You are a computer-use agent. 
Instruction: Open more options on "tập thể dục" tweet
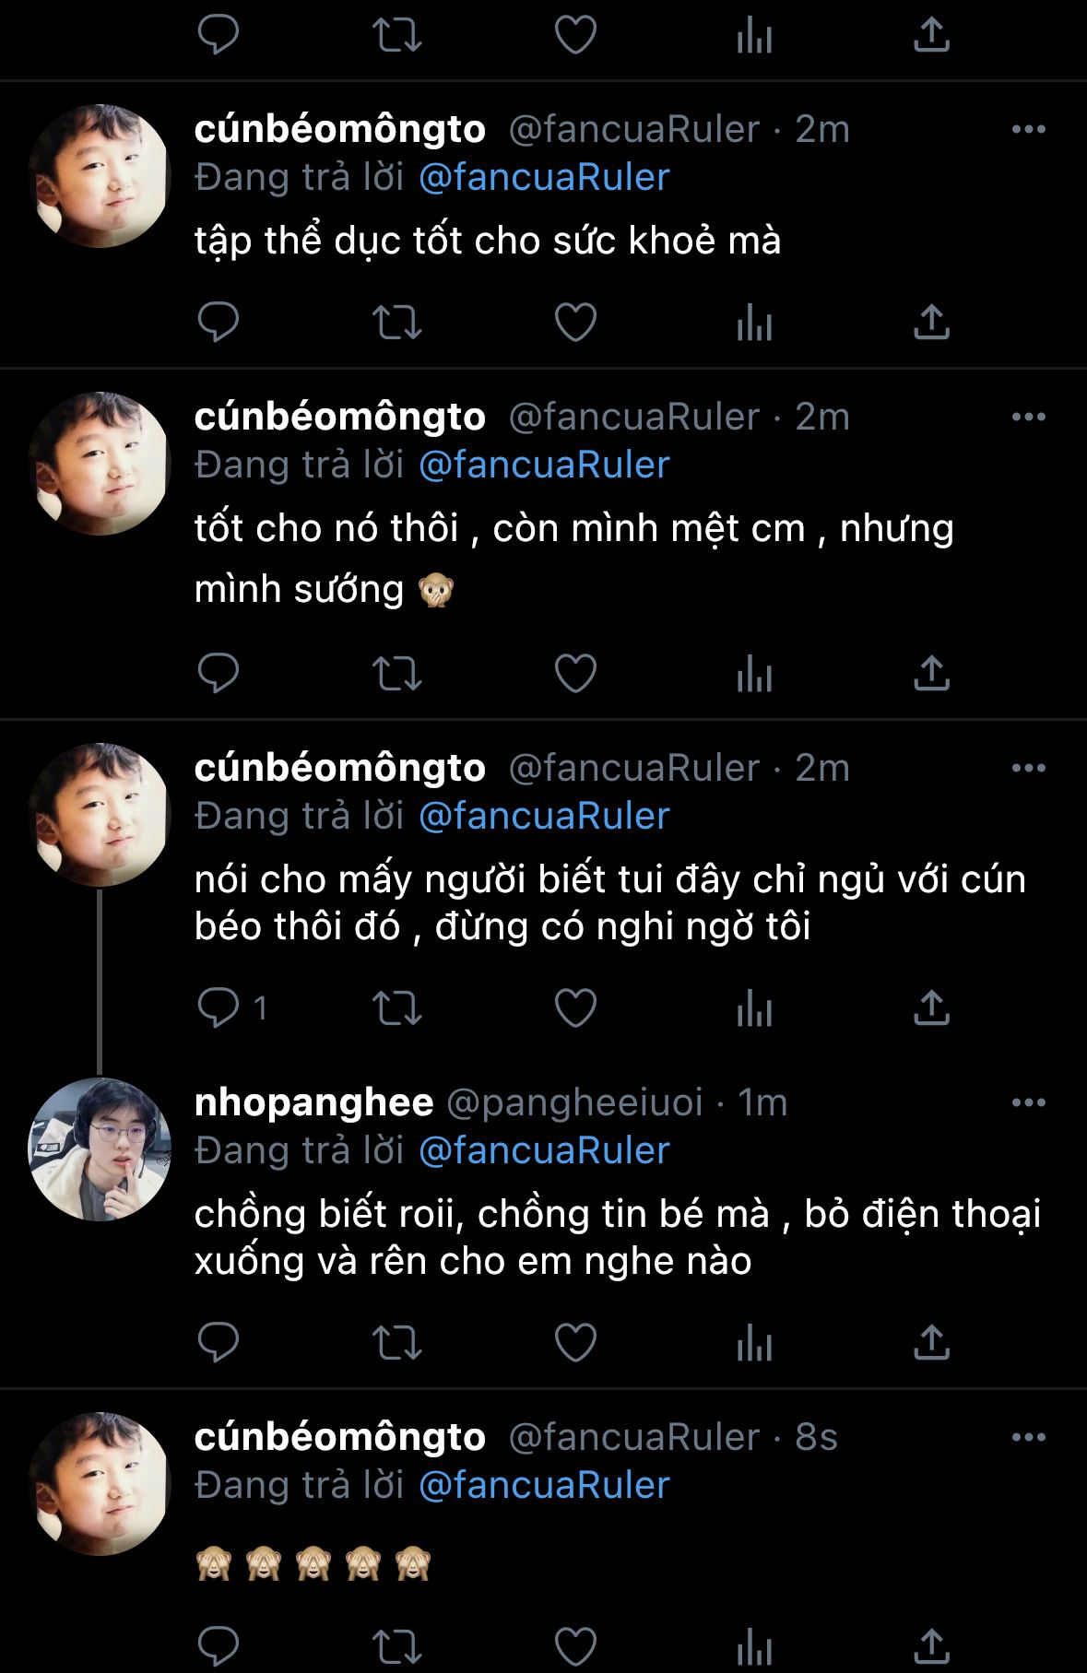tap(1028, 130)
